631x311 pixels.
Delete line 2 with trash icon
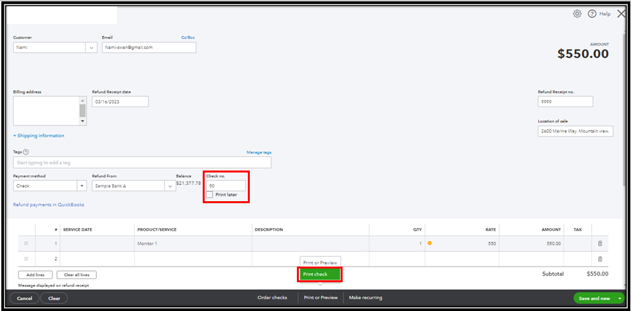coord(600,259)
